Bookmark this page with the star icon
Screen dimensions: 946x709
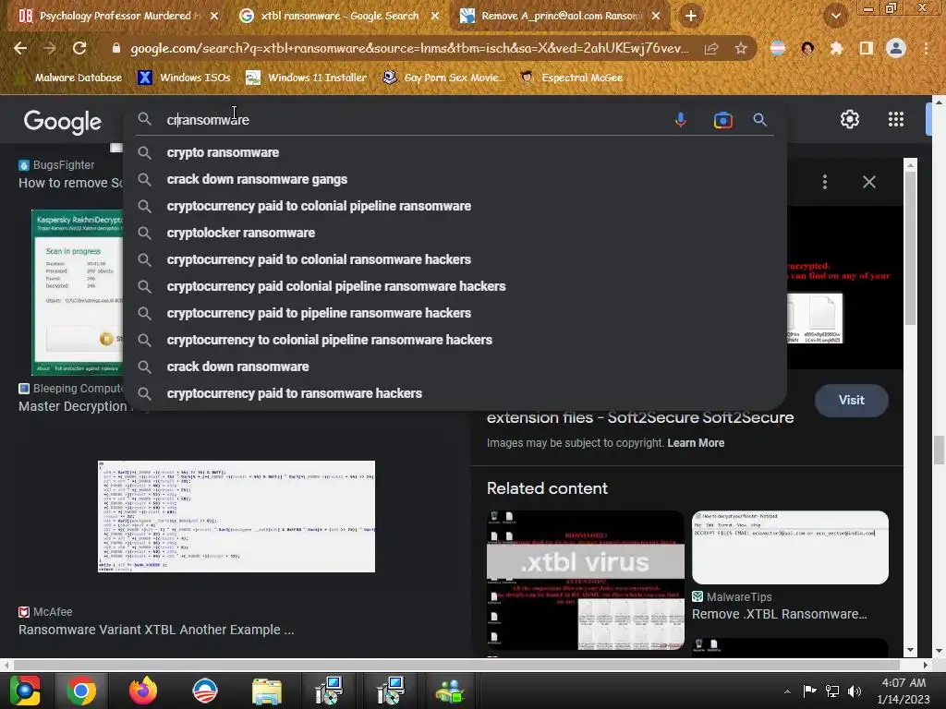click(741, 48)
